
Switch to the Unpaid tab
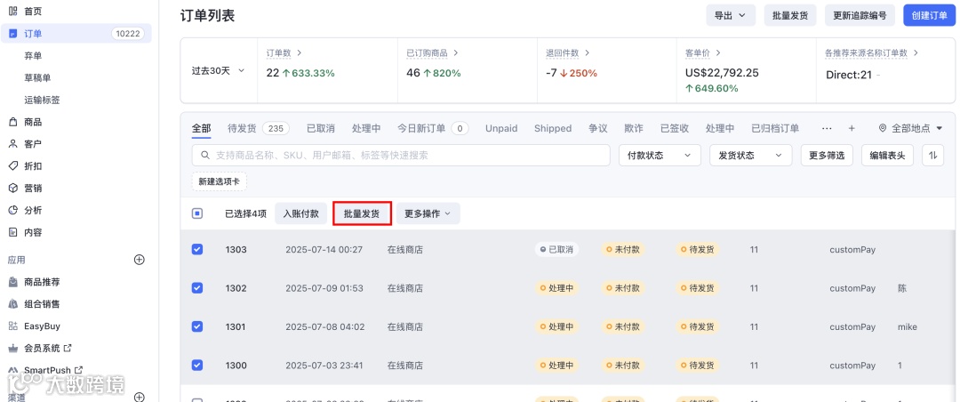point(501,128)
